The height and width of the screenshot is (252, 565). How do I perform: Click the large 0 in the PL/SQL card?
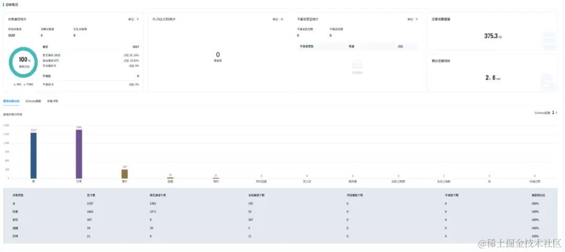218,55
